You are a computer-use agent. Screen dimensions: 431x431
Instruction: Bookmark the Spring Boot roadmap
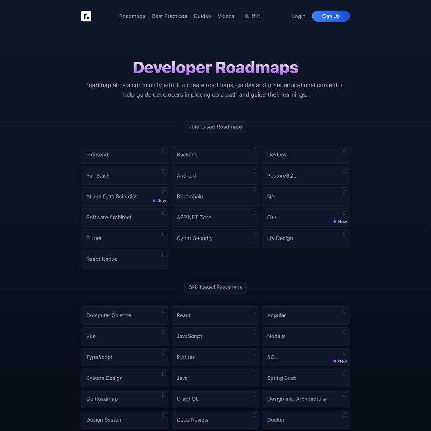pos(345,374)
